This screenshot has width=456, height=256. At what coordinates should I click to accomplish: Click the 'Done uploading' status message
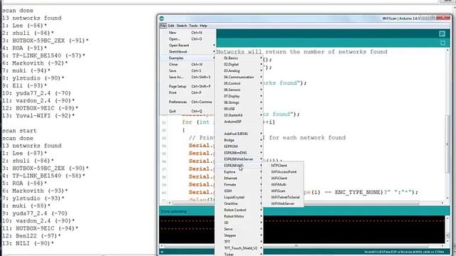pos(174,211)
